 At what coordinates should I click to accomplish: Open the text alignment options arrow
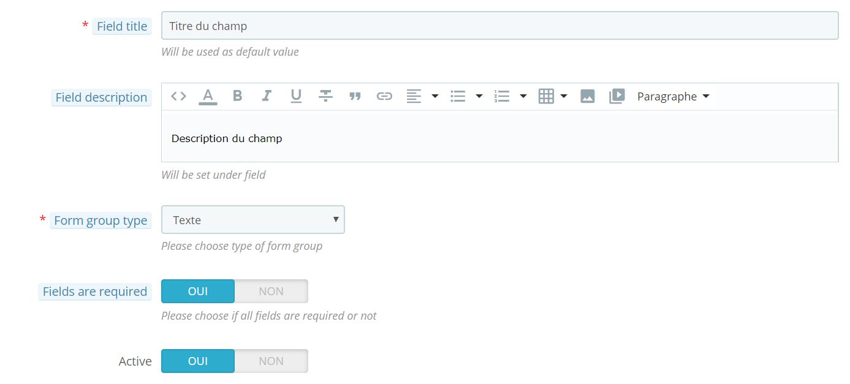click(x=435, y=96)
